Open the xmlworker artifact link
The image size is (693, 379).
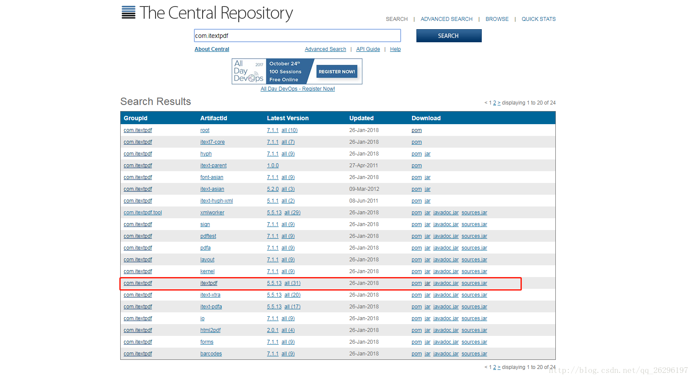click(x=212, y=213)
